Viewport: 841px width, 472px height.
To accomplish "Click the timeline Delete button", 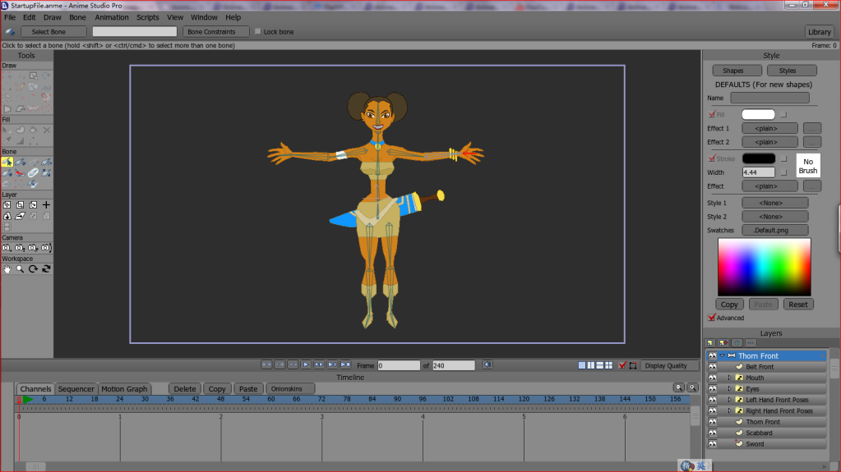I will point(184,389).
